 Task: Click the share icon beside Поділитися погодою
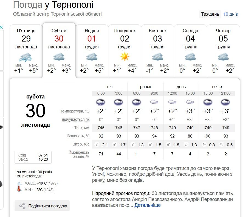(x=22, y=206)
